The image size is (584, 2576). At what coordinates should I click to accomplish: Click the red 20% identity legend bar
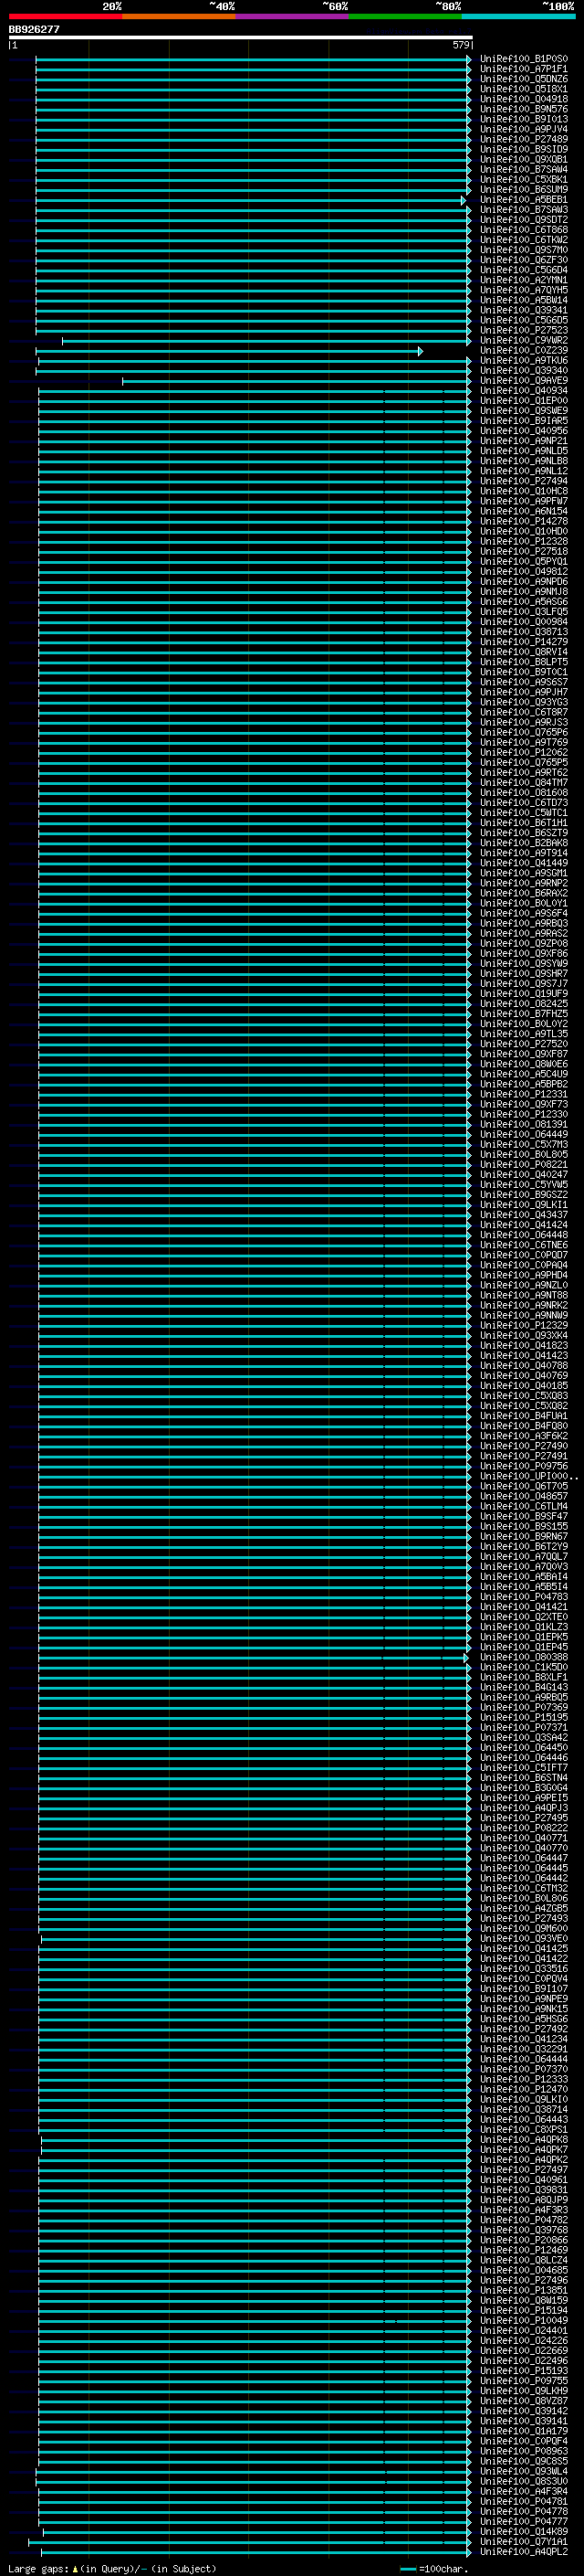66,16
